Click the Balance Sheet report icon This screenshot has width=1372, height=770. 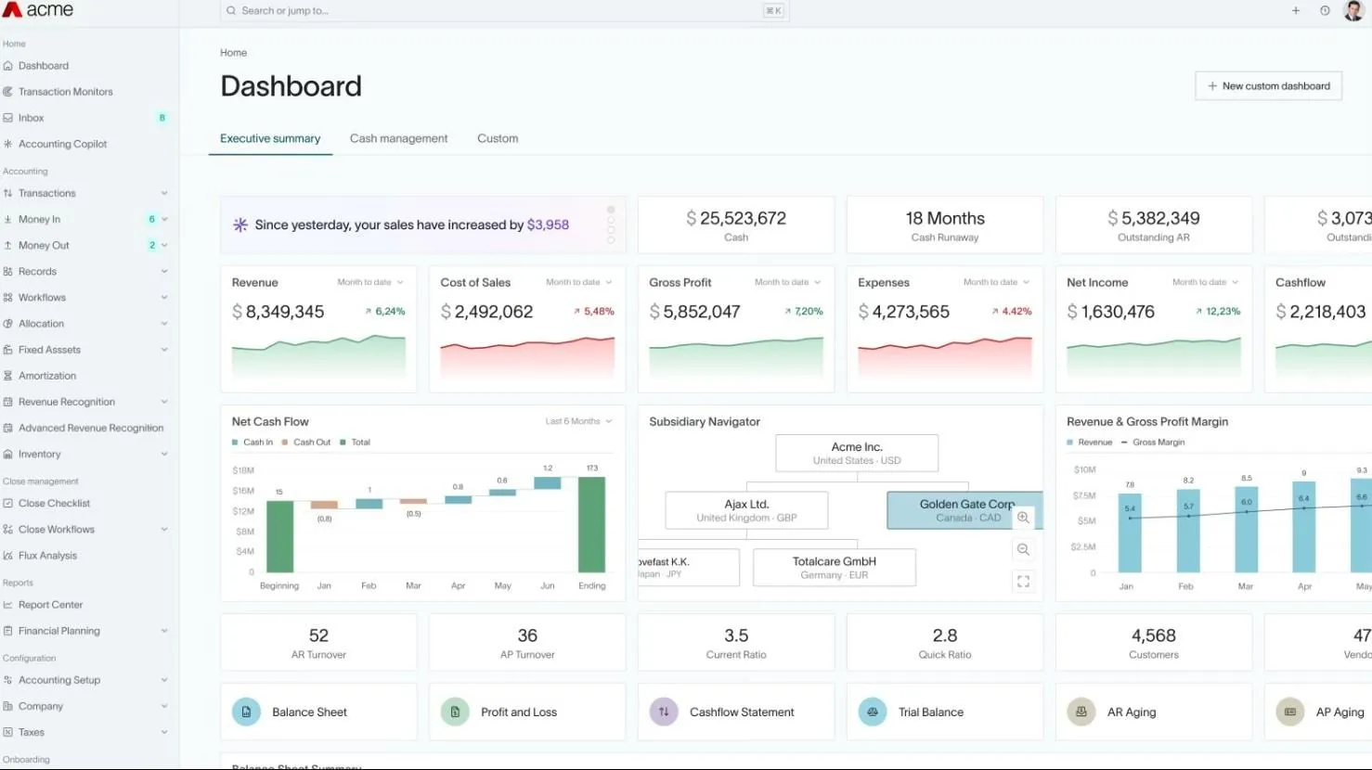pos(246,712)
